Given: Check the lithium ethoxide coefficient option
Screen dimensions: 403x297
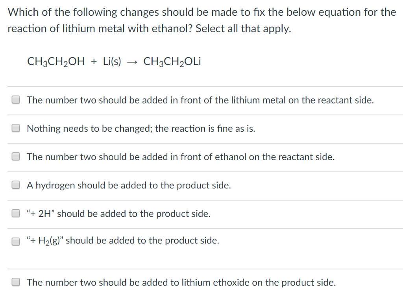Looking at the screenshot, I should pos(15,282).
